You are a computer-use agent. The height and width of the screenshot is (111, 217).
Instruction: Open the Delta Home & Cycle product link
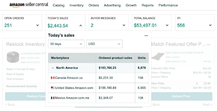(x=185, y=53)
